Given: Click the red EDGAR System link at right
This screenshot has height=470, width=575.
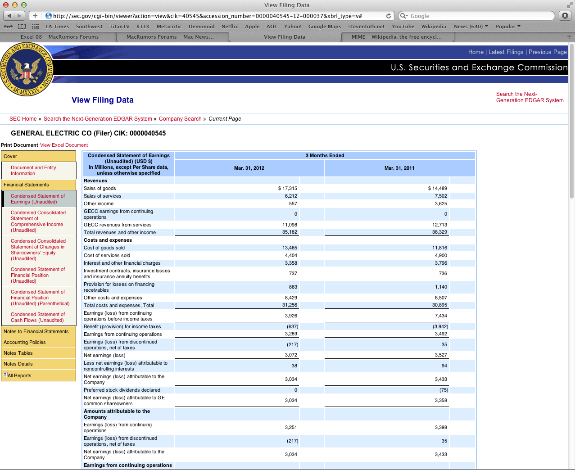Looking at the screenshot, I should pyautogui.click(x=530, y=97).
